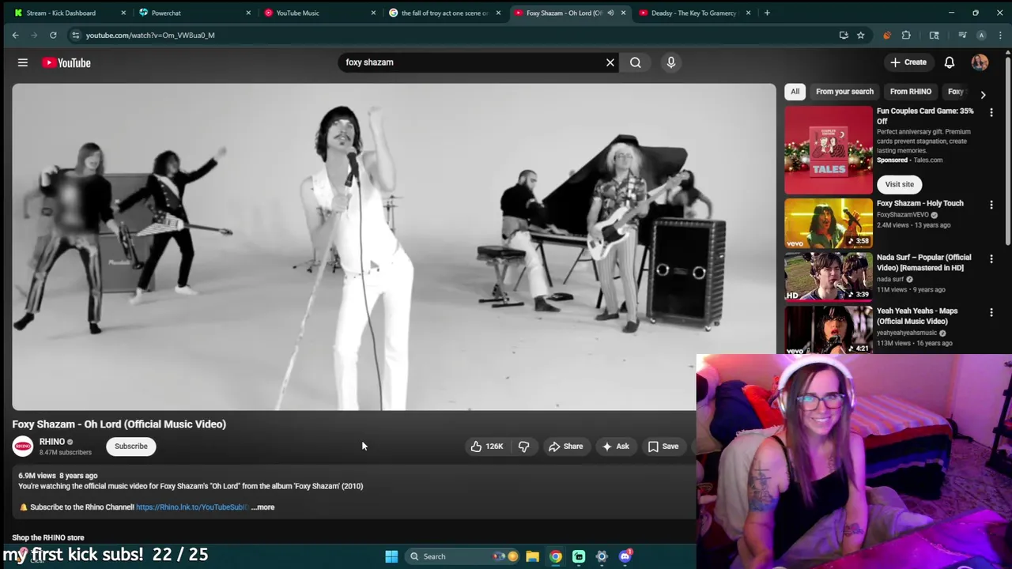Open options for the Yeah Yeah Yeahs Maps video
This screenshot has height=569, width=1012.
(x=991, y=312)
